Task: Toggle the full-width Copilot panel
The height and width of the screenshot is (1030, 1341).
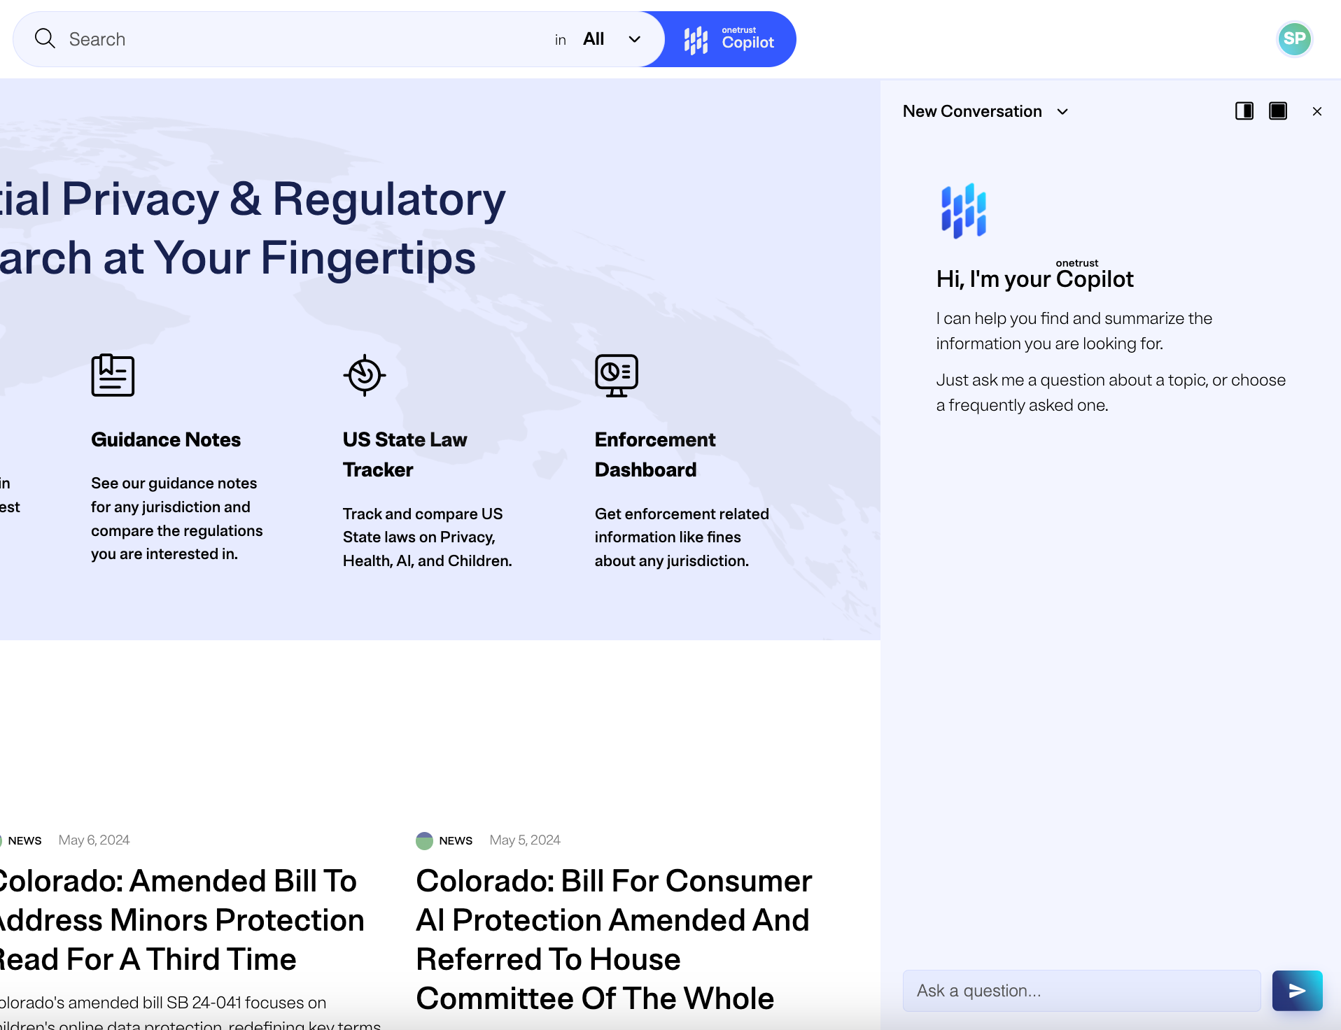Action: coord(1278,111)
